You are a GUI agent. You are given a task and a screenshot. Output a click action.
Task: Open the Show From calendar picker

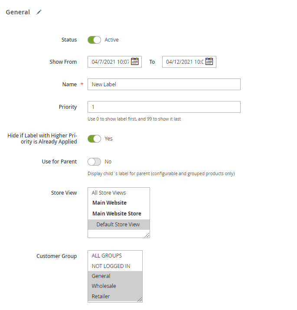(x=135, y=61)
